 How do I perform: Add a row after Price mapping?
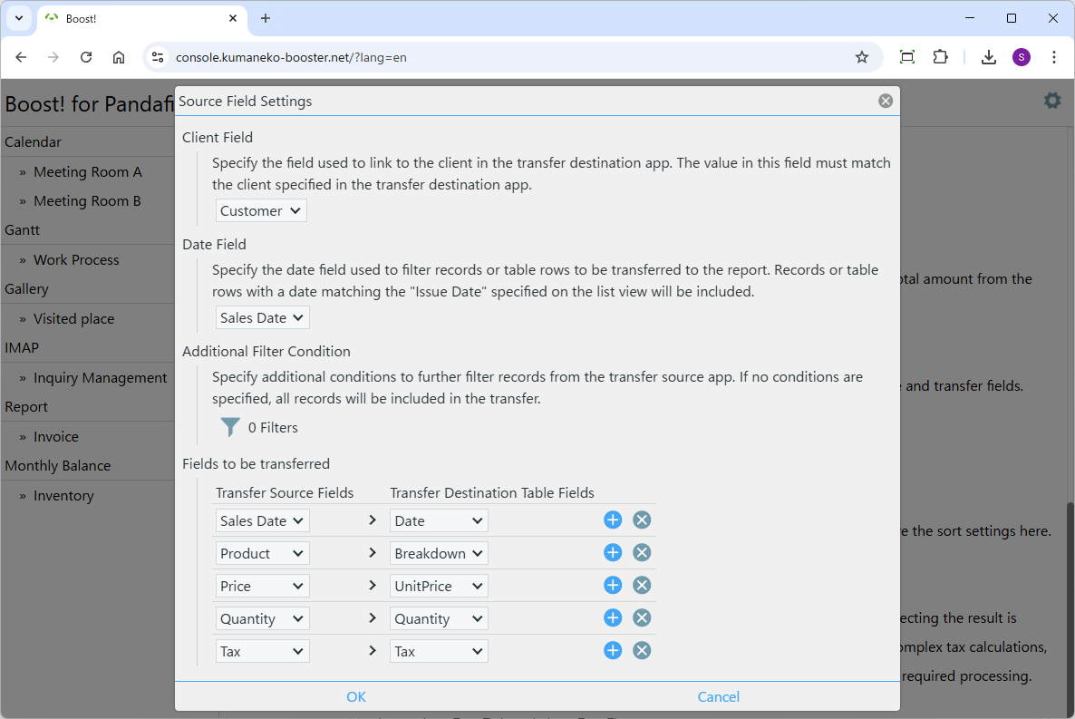pyautogui.click(x=613, y=586)
